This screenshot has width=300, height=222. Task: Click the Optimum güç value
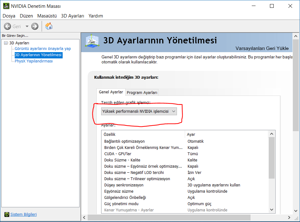199,204
